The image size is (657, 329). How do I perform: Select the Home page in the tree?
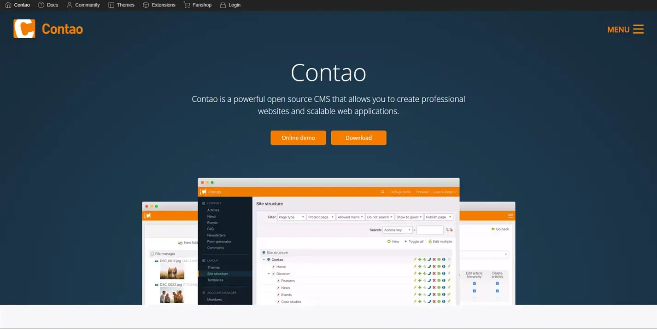[x=281, y=267]
